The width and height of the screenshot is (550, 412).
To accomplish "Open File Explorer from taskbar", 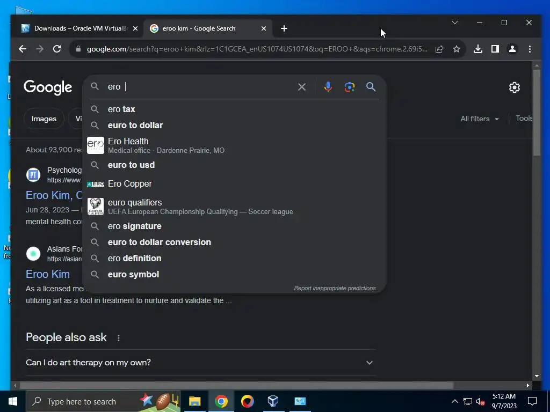I will pos(194,401).
